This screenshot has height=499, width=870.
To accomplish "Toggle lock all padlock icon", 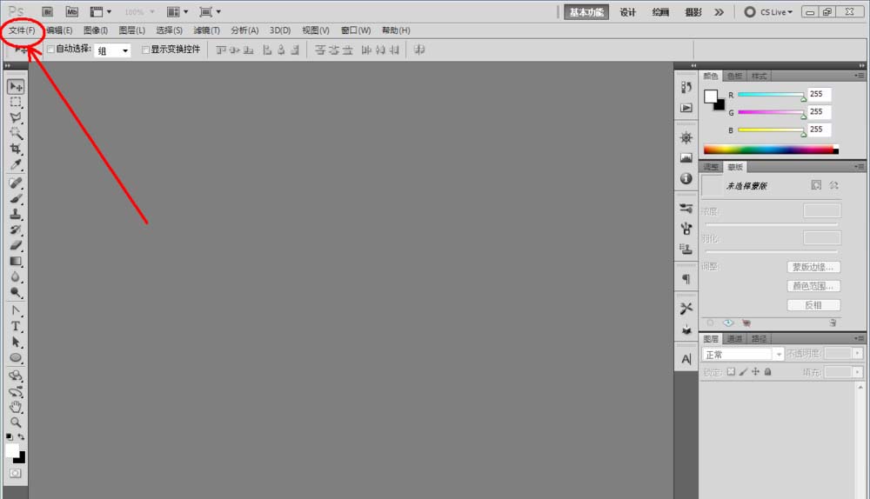I will pyautogui.click(x=768, y=371).
